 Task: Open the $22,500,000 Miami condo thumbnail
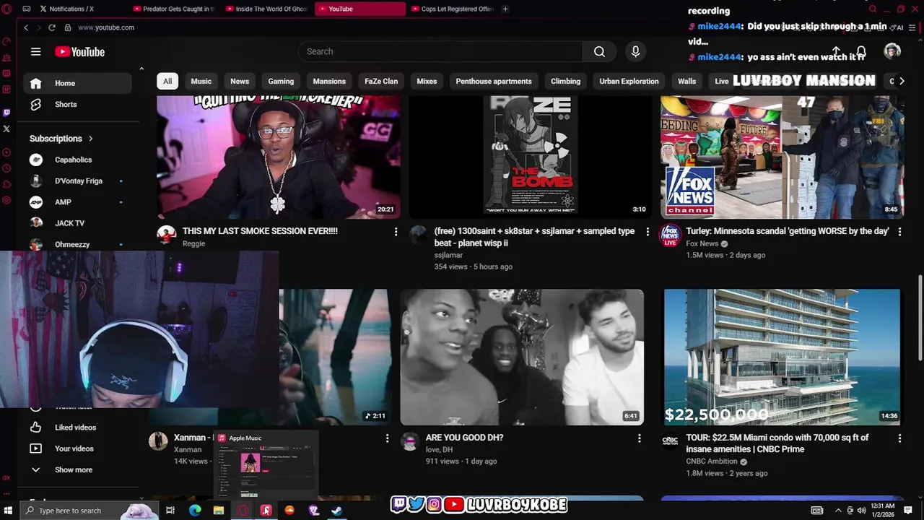782,357
